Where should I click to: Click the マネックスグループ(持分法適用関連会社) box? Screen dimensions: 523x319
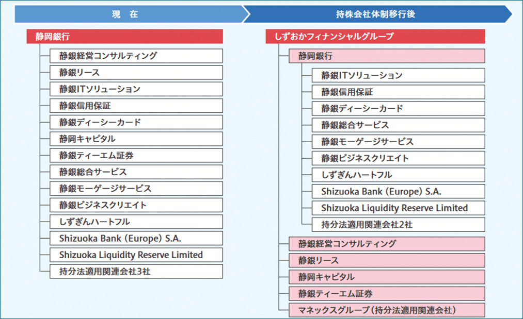[387, 310]
